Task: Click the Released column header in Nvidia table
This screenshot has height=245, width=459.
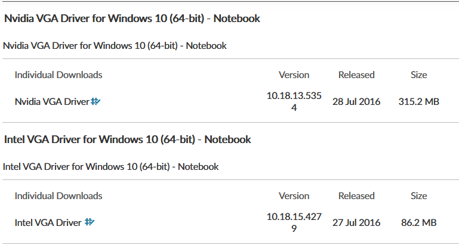Action: pos(356,75)
